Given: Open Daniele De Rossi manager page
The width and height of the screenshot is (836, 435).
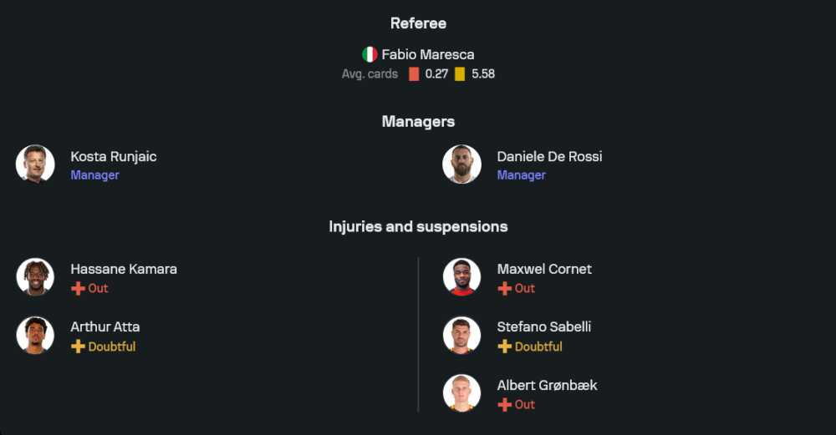Looking at the screenshot, I should 549,156.
